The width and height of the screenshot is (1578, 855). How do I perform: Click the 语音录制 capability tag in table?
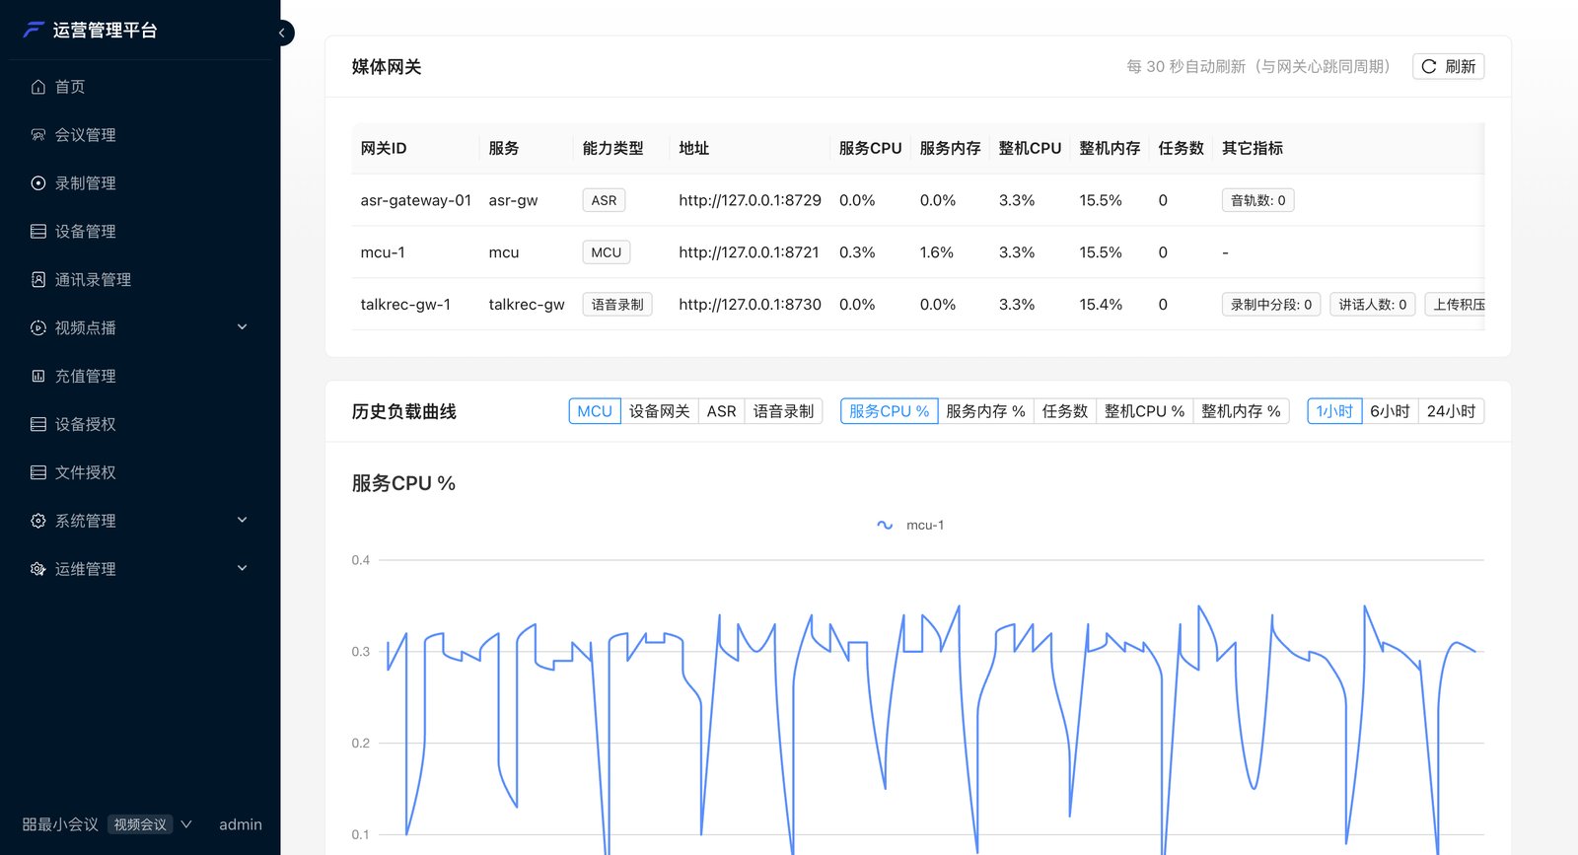click(617, 305)
